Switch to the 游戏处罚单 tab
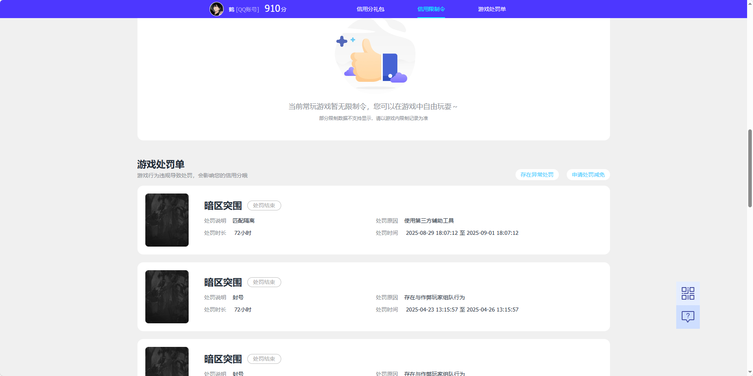The height and width of the screenshot is (376, 753). tap(492, 9)
